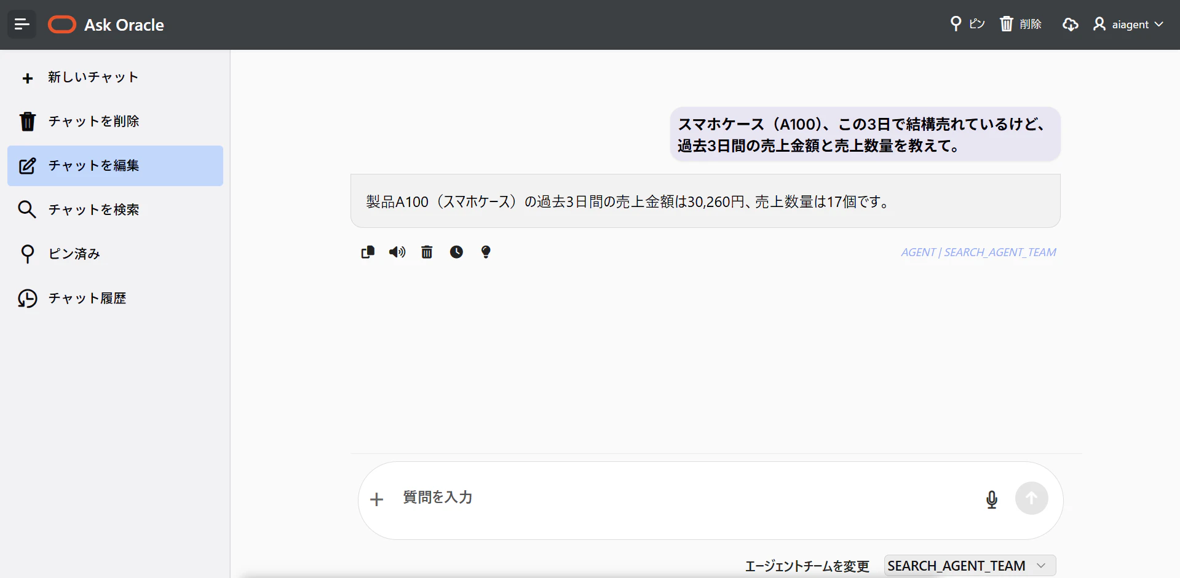1180x578 pixels.
Task: Click the 削除 label in header
Action: (x=1031, y=24)
